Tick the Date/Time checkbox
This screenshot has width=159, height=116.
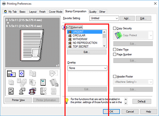[x=114, y=49]
